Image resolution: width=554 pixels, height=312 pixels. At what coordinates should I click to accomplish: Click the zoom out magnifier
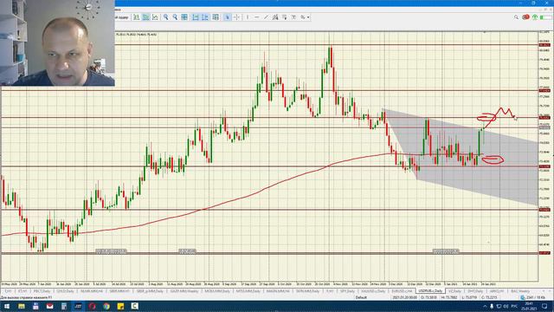(x=175, y=17)
